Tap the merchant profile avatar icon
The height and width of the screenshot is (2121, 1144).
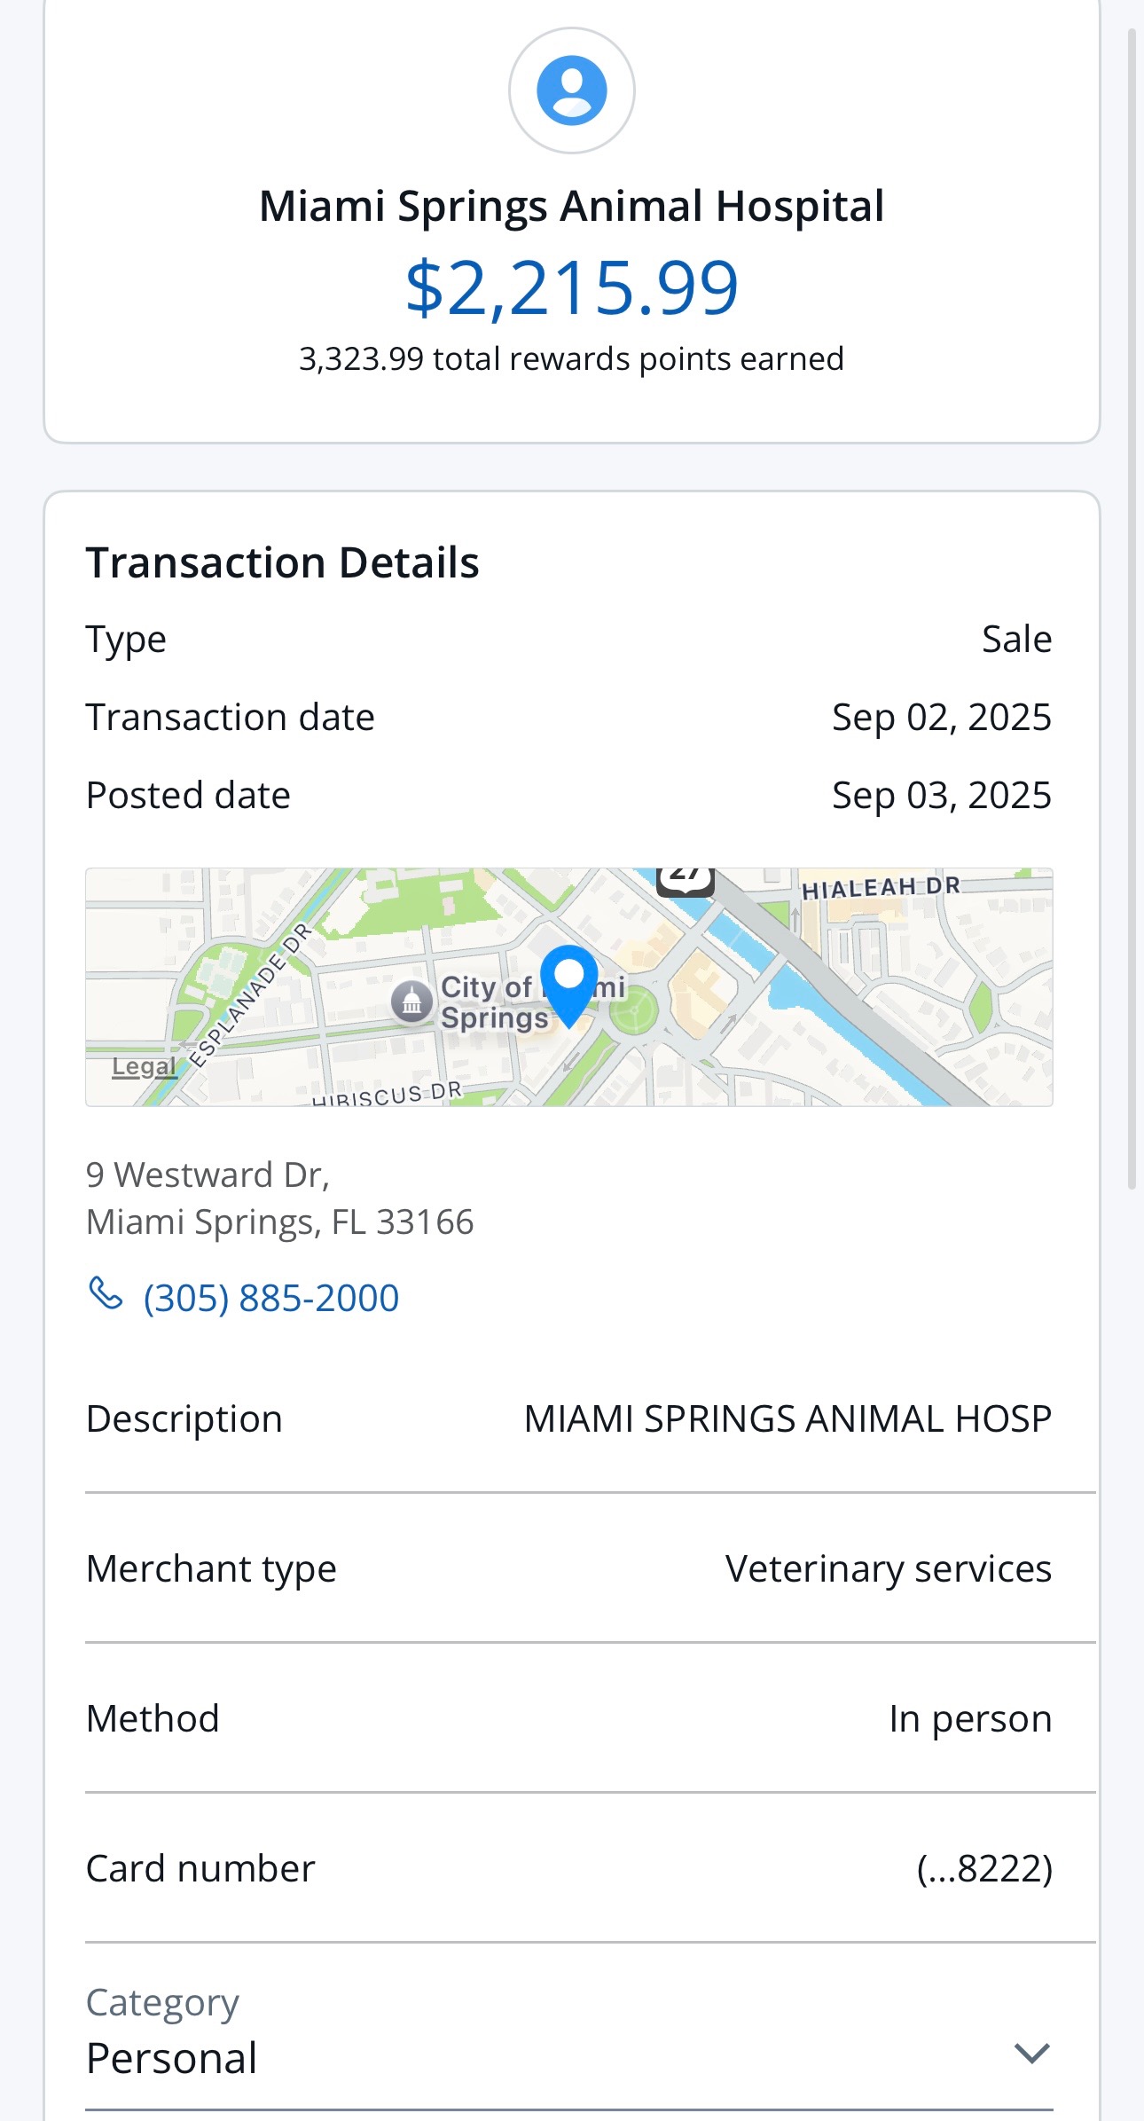pos(572,90)
